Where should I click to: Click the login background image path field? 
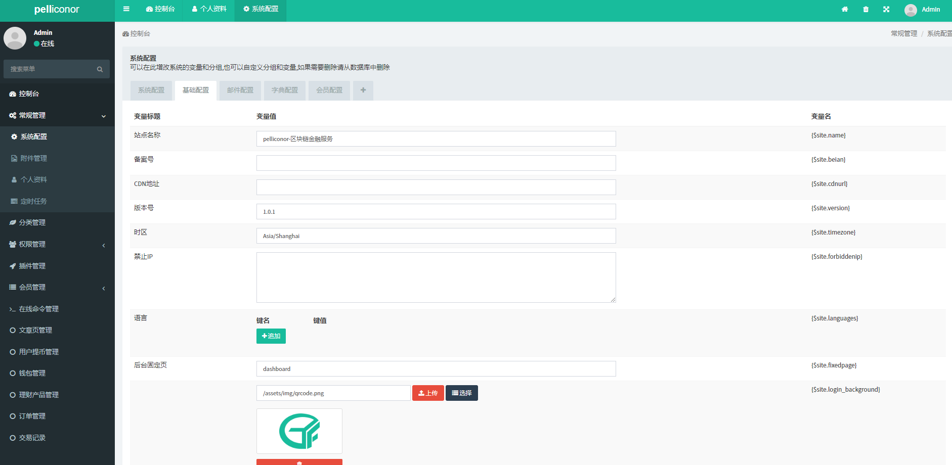333,393
